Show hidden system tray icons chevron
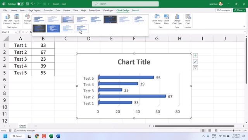 point(203,136)
